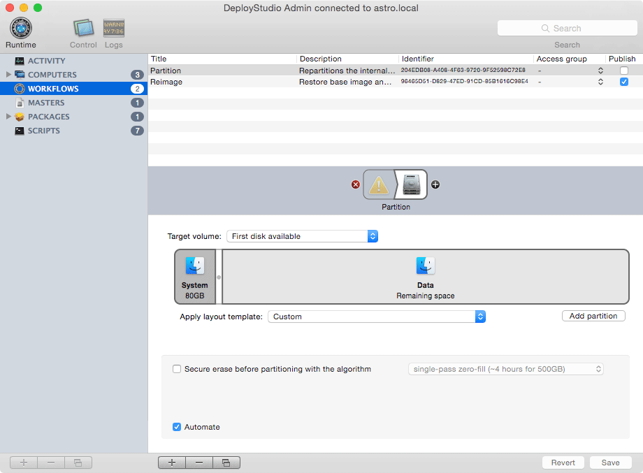This screenshot has width=643, height=473.
Task: Click the magnifier icon in Search field
Action: (x=545, y=28)
